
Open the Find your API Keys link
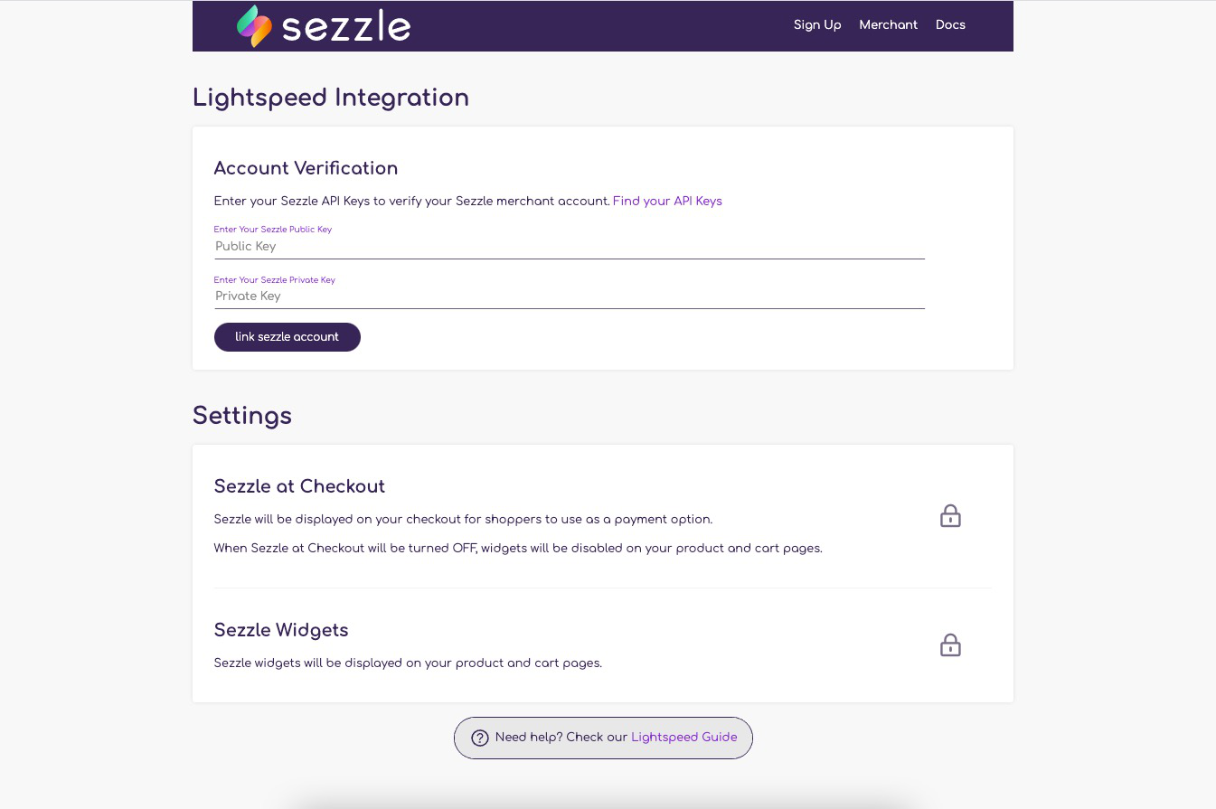[x=667, y=201]
